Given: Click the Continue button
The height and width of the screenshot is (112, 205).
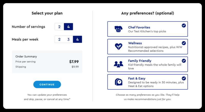Looking at the screenshot, I should [x=47, y=84].
